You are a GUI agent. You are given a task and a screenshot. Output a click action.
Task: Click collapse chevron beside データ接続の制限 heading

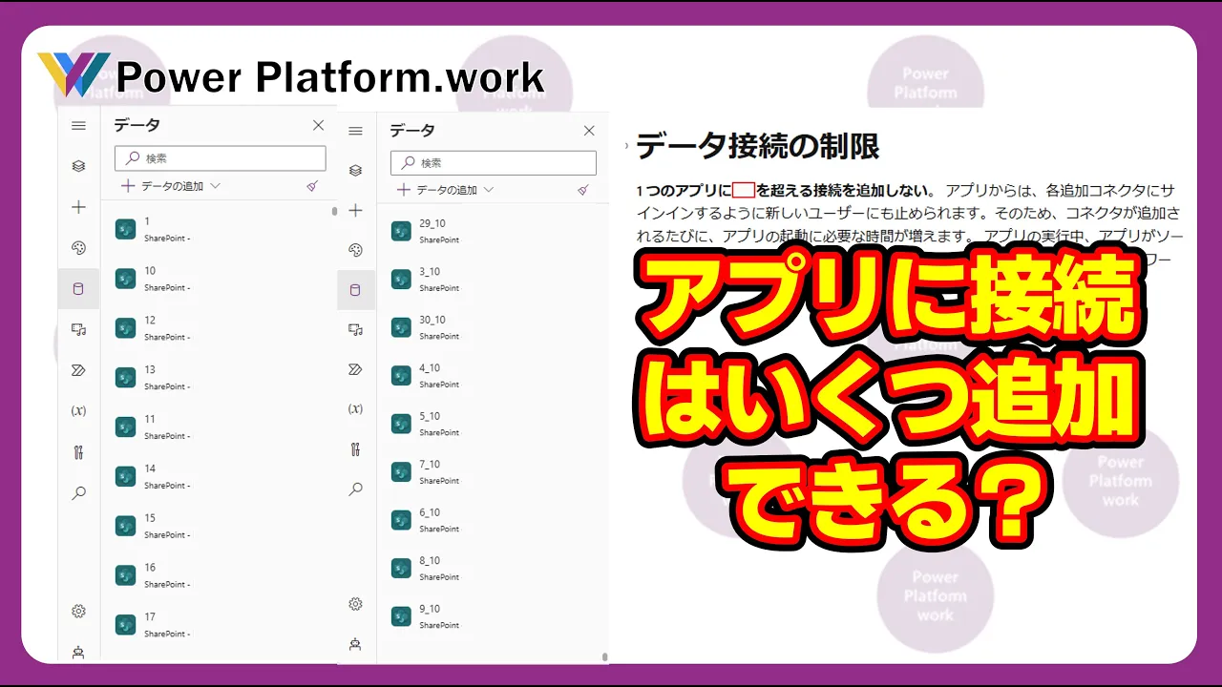(627, 146)
